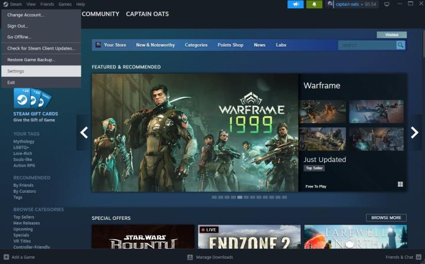Click into the store search field
This screenshot has height=264, width=425.
tap(366, 45)
